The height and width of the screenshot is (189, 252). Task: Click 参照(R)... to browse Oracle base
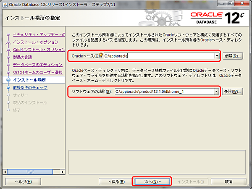tap(233, 56)
